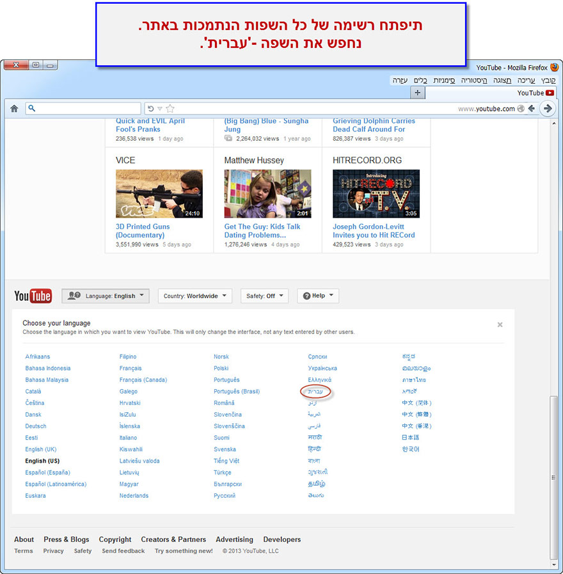Image resolution: width=563 pixels, height=574 pixels.
Task: Click the Send feedback footer link
Action: point(123,551)
